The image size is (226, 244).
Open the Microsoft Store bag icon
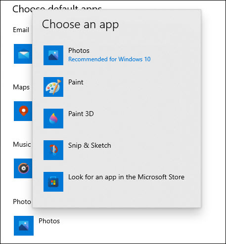tap(53, 182)
